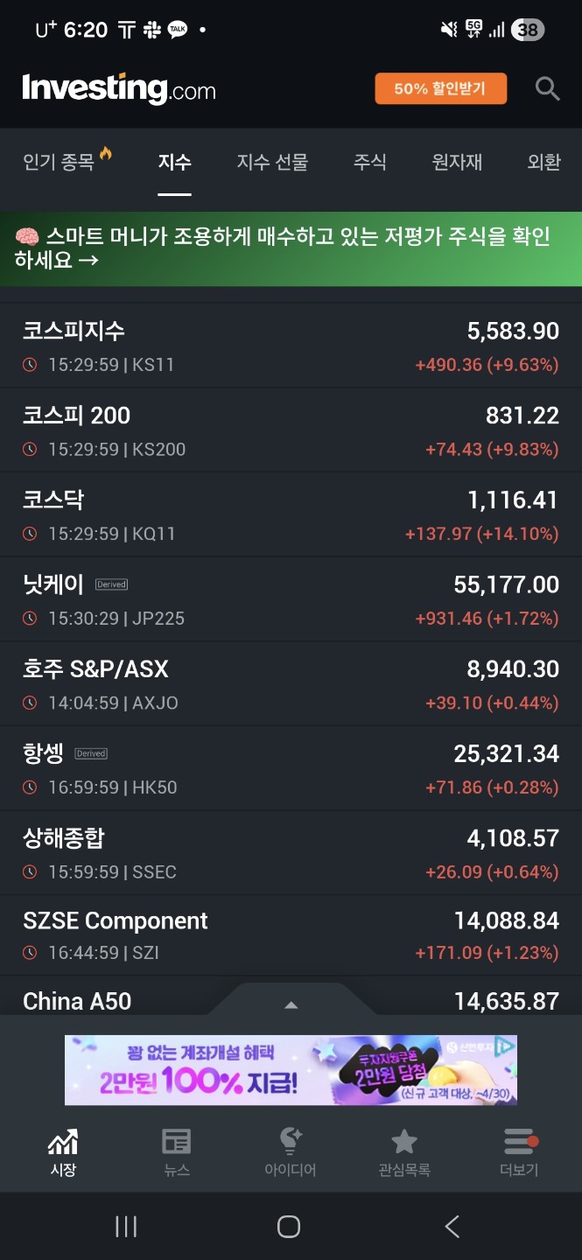Open the 닛케이 index row
This screenshot has height=1260, width=582.
(291, 600)
